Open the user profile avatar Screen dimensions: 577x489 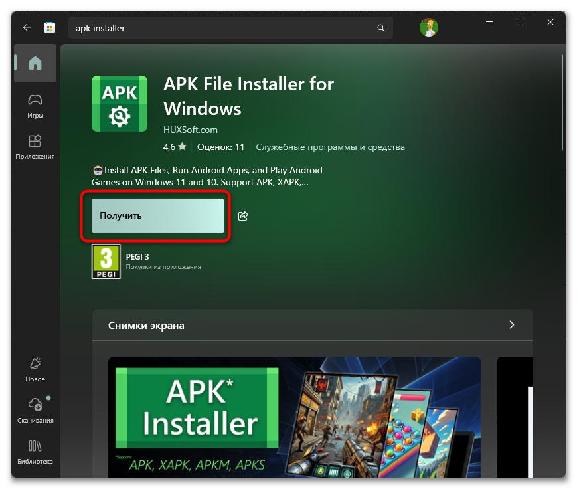point(429,28)
